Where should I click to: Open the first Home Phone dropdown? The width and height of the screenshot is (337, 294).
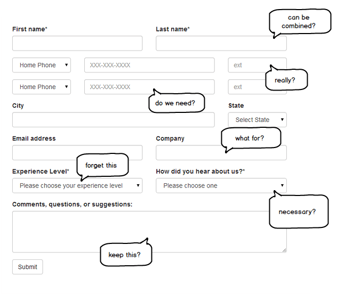click(42, 65)
